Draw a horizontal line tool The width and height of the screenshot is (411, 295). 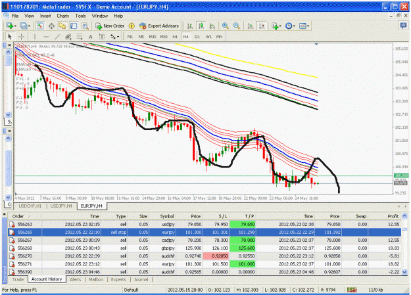pos(46,37)
